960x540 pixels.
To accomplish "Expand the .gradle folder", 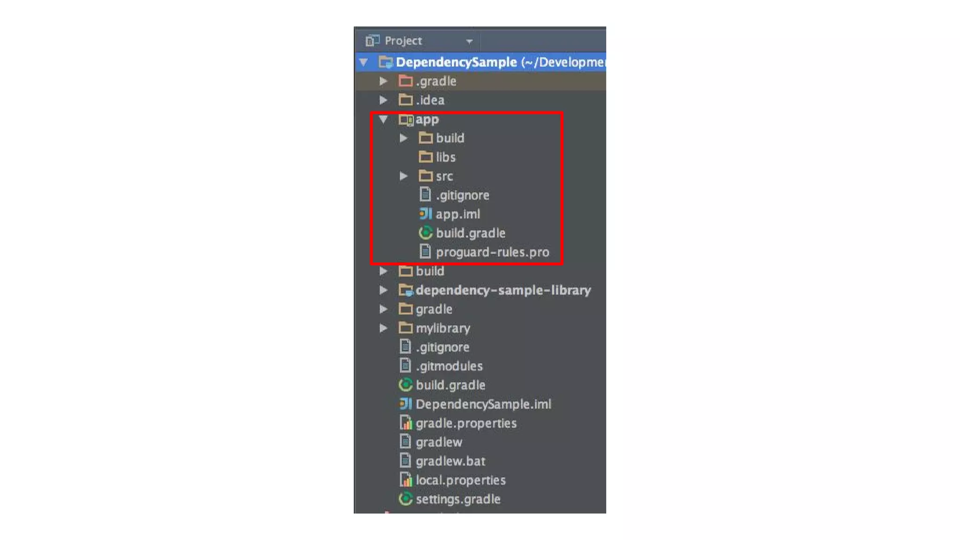I will 383,81.
